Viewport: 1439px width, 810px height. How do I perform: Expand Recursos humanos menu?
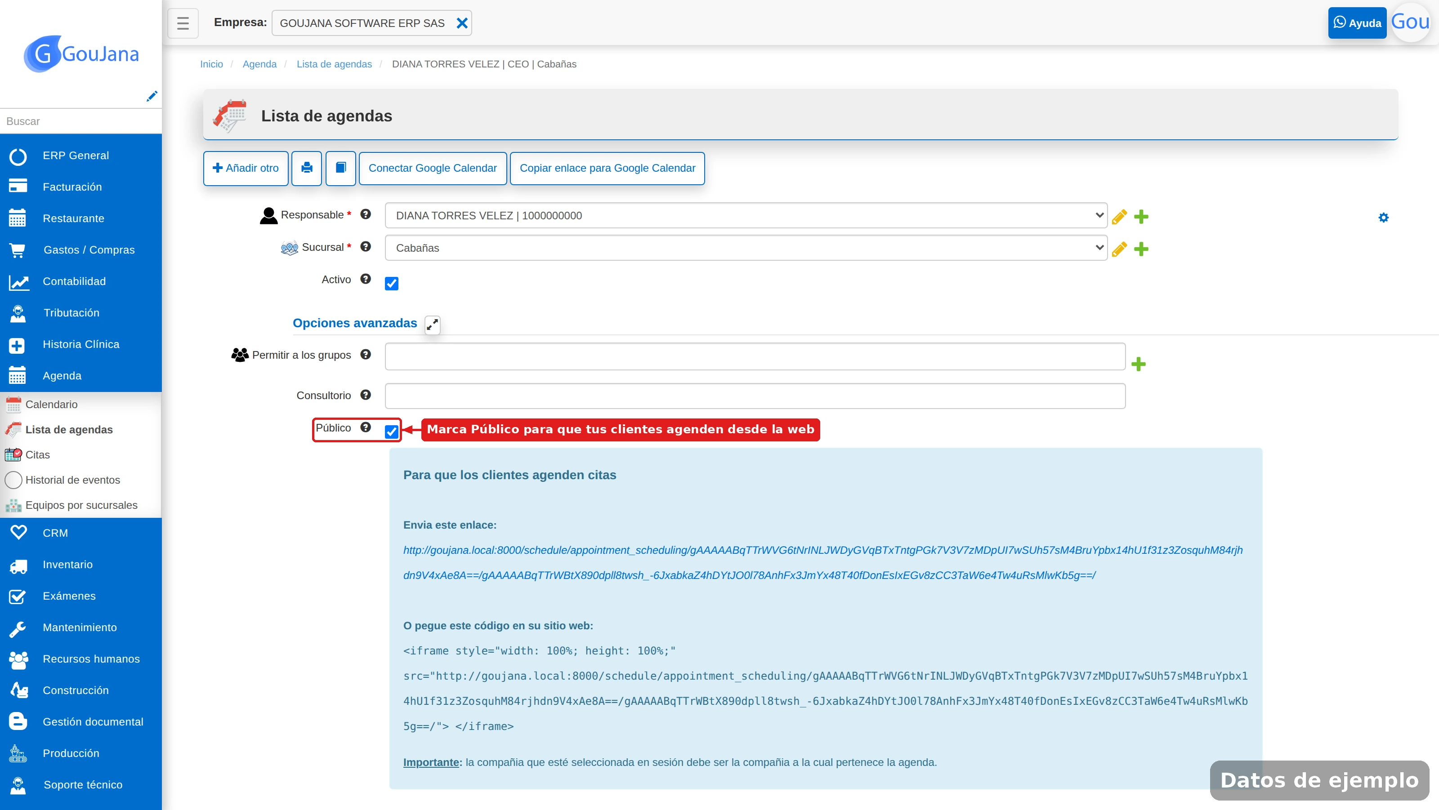81,659
